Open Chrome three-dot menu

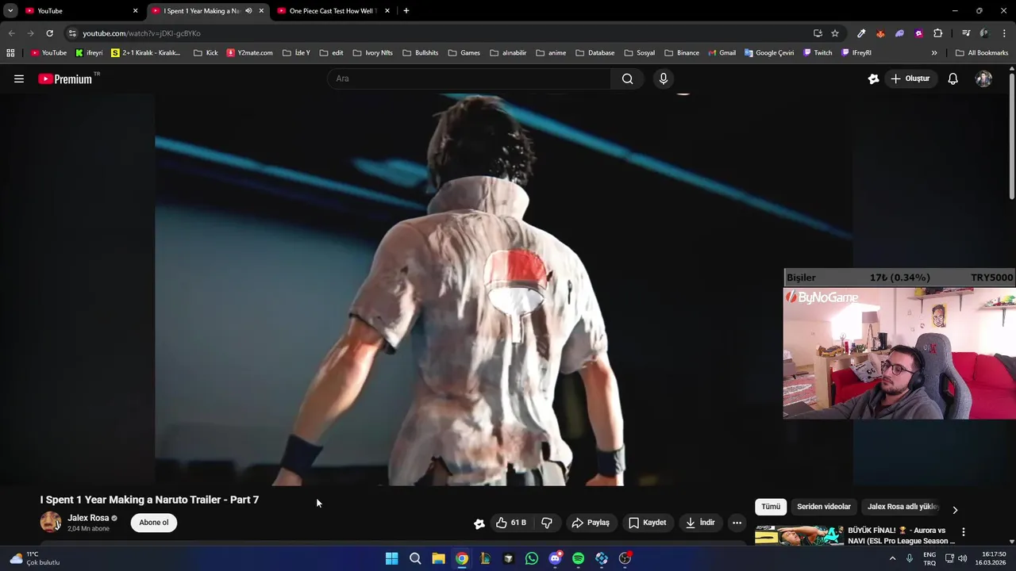point(1004,33)
